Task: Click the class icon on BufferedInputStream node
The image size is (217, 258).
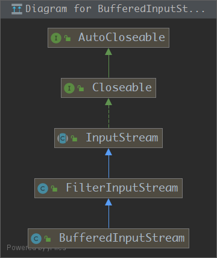Action: [x=36, y=239]
